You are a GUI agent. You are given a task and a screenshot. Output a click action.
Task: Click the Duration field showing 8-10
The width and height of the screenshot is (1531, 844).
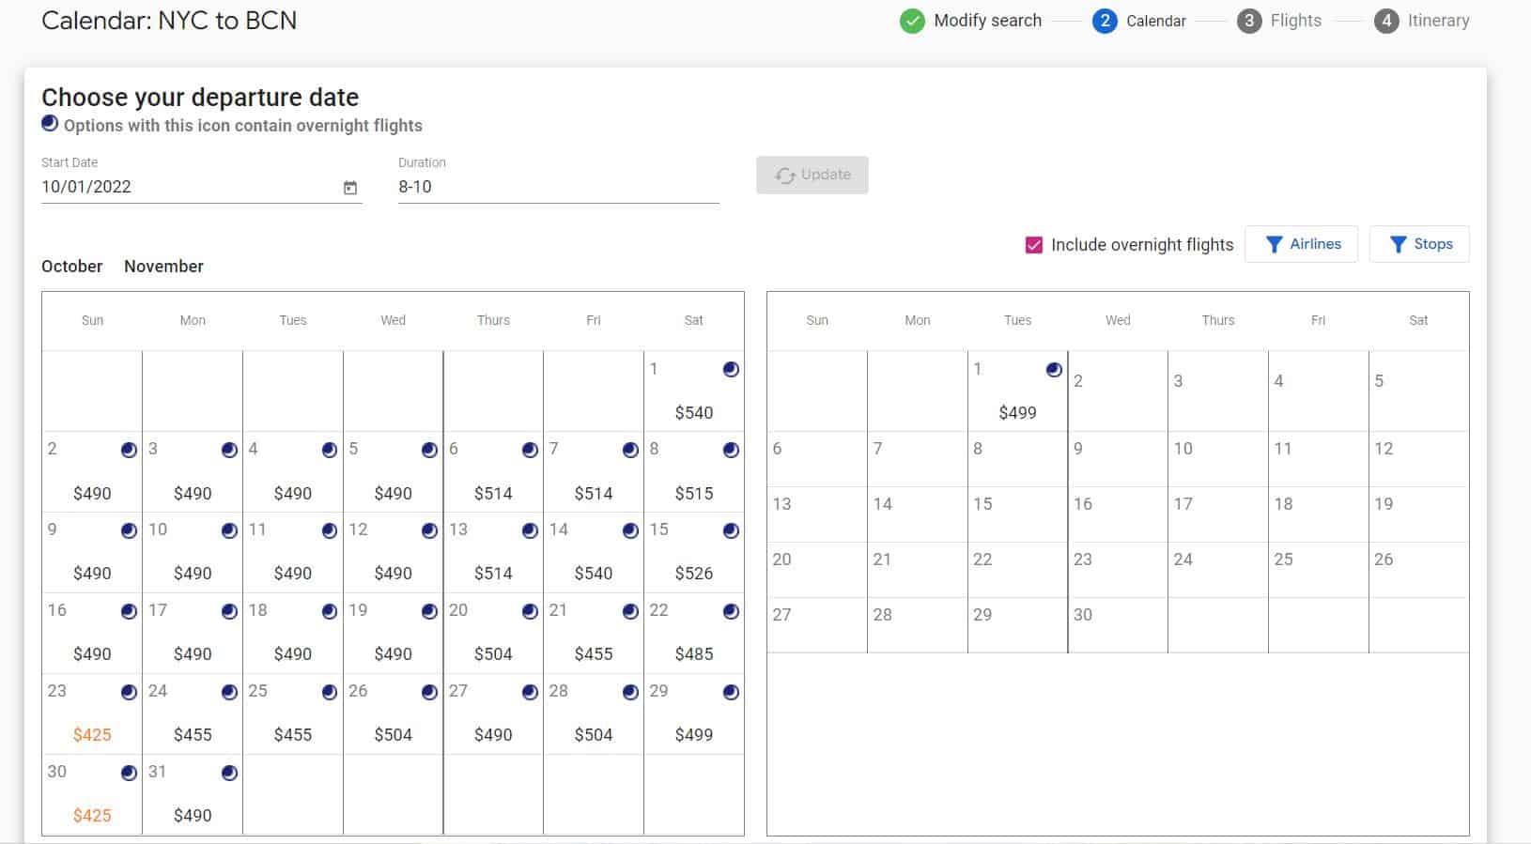point(559,187)
